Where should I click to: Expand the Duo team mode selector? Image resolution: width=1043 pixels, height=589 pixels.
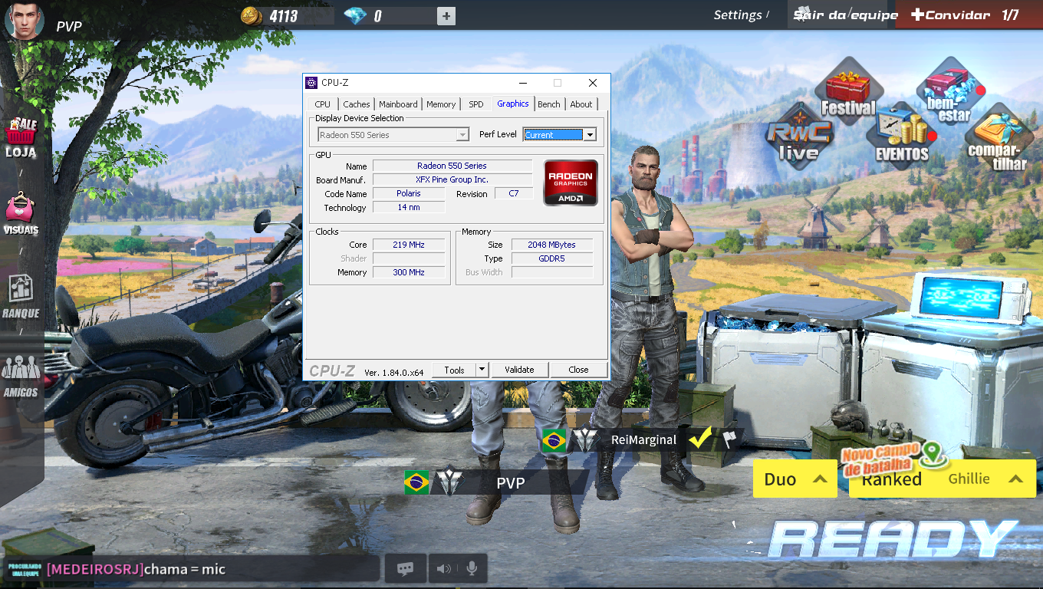pyautogui.click(x=795, y=479)
